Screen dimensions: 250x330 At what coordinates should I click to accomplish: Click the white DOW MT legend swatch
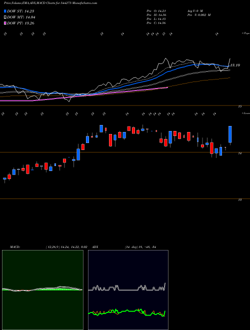coord(5,17)
